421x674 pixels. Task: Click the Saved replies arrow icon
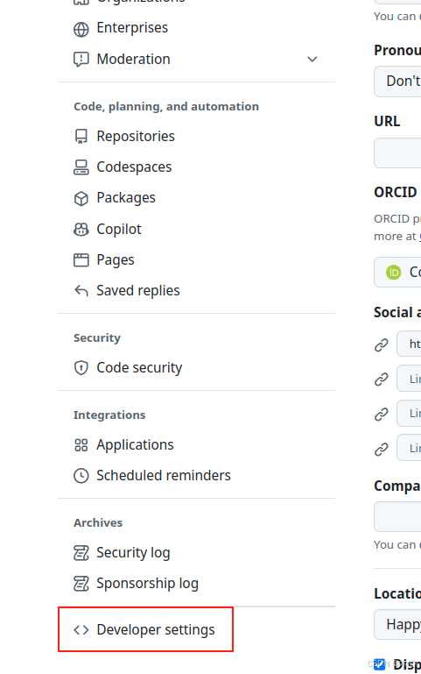click(81, 291)
